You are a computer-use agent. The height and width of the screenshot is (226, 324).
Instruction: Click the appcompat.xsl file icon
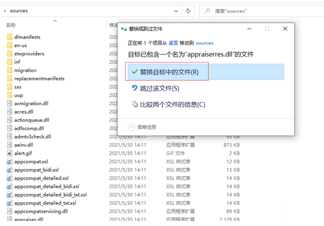pos(9,161)
